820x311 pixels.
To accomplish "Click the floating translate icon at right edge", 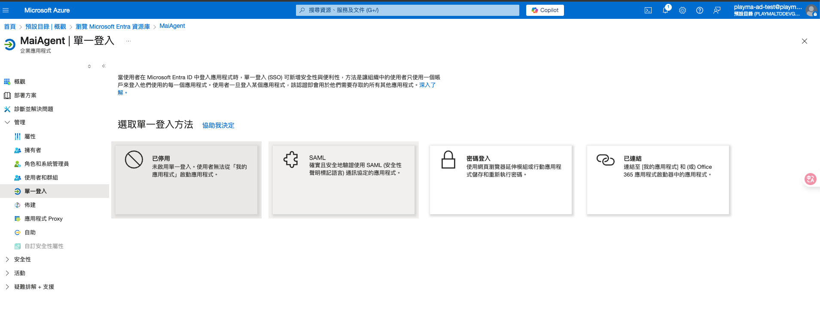I will point(811,179).
